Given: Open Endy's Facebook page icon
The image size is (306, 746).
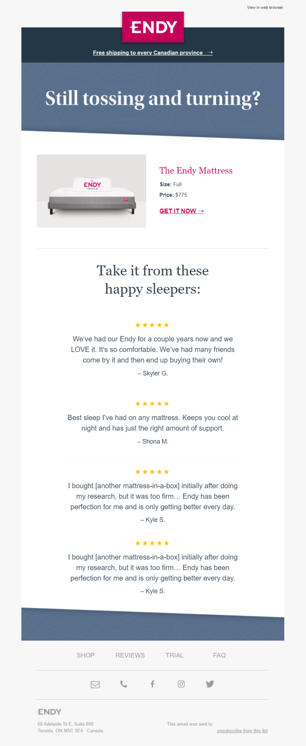Looking at the screenshot, I should pos(152,684).
